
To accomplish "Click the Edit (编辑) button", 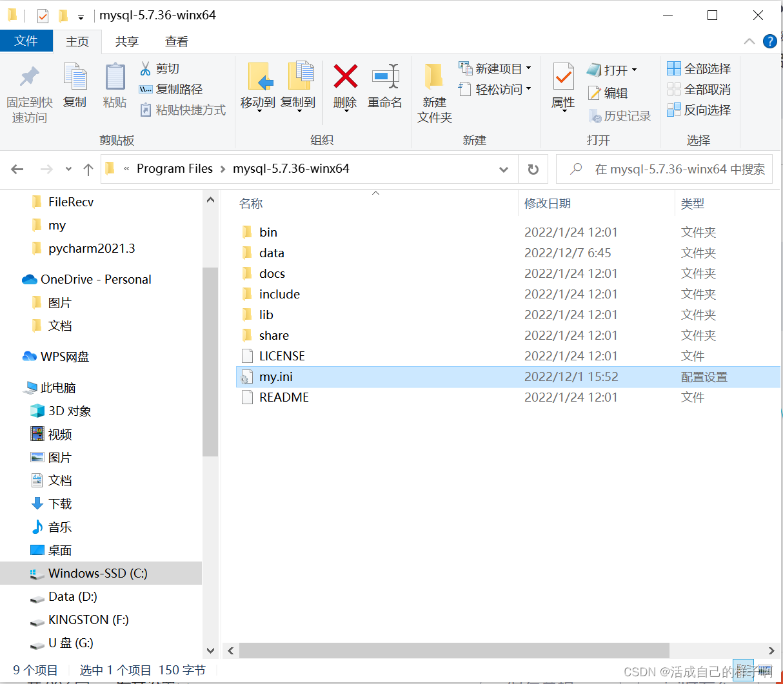I will point(608,93).
